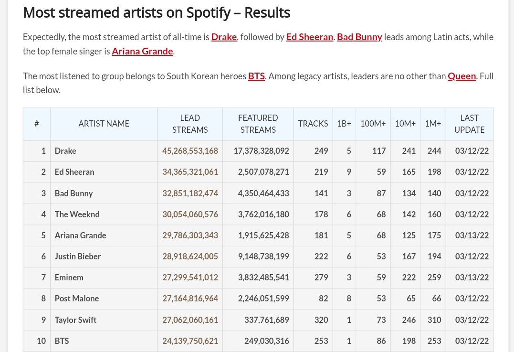Screen dimensions: 514x352
Task: Click Eminem's last update 03/13/22
Action: [472, 277]
